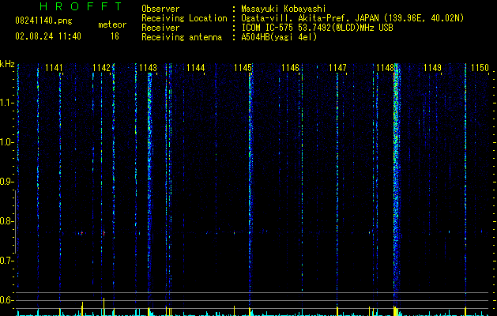Click the 1147 time marker
The image size is (497, 316).
pos(337,68)
